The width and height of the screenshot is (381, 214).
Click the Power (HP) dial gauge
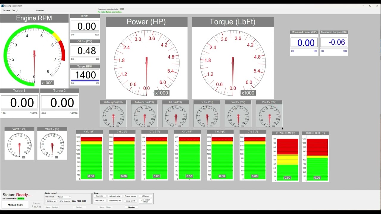pos(146,63)
